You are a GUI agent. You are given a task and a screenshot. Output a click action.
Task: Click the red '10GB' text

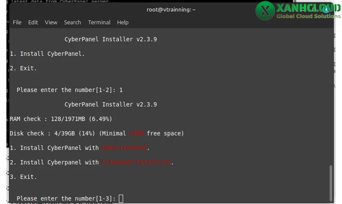[x=136, y=133]
